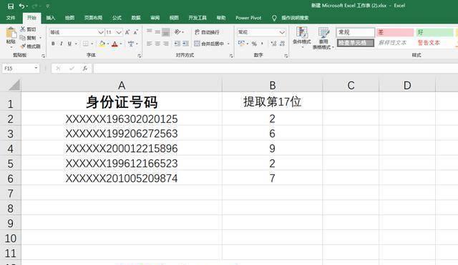Center text horizontally
This screenshot has width=458, height=265.
(x=157, y=44)
